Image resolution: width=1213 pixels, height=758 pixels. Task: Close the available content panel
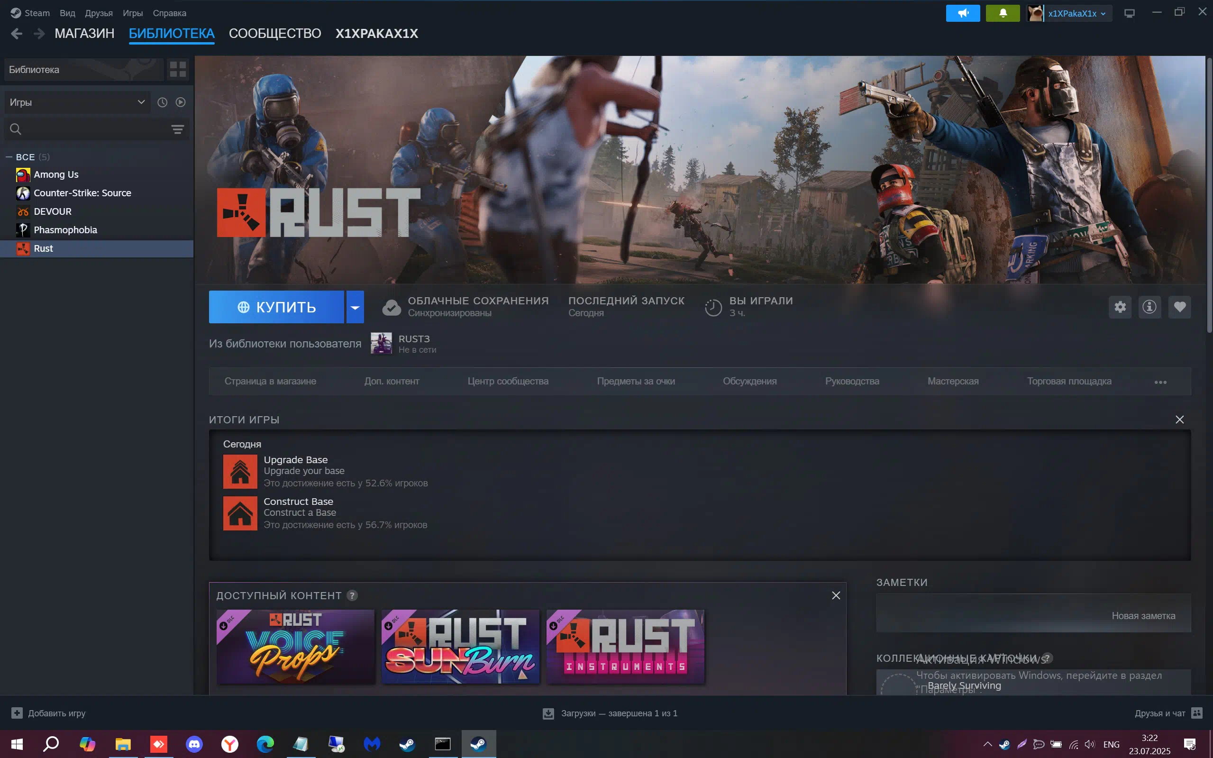tap(836, 595)
